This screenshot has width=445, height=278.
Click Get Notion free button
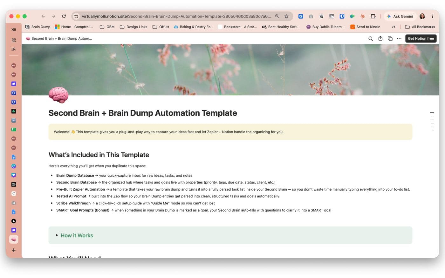(x=421, y=38)
